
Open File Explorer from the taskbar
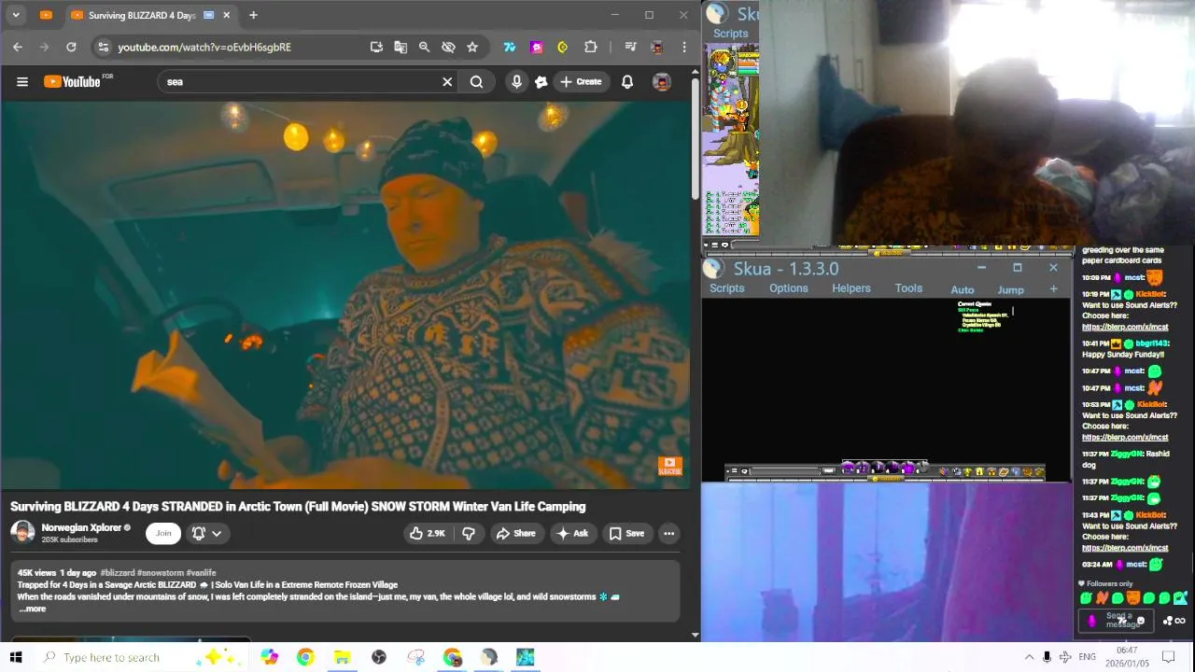tap(342, 657)
